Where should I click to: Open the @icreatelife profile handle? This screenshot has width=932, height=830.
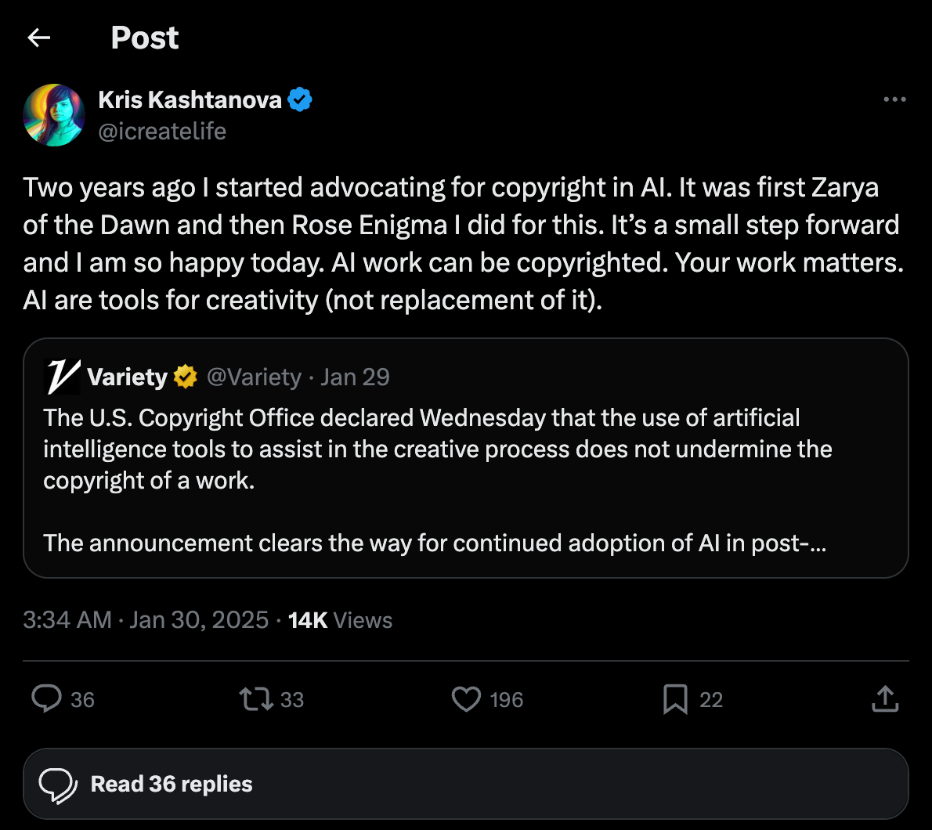[163, 131]
